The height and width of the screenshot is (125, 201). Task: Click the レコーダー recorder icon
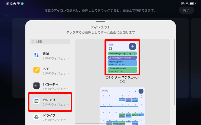[x=37, y=86]
